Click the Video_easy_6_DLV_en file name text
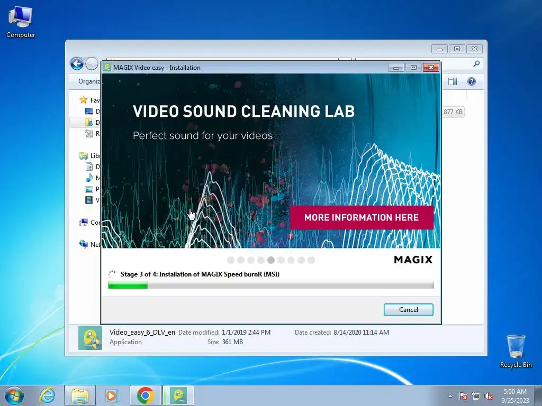 coord(142,333)
